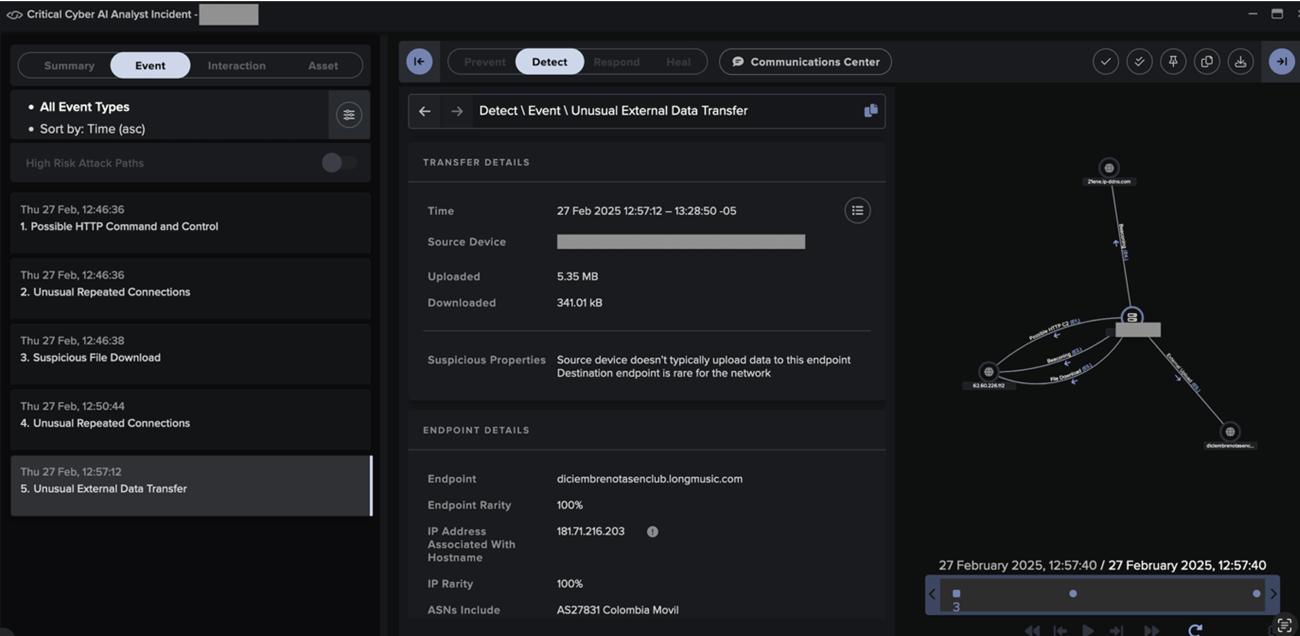This screenshot has height=636, width=1300.
Task: Click the speech bubble icon in Communications Center
Action: [x=738, y=61]
